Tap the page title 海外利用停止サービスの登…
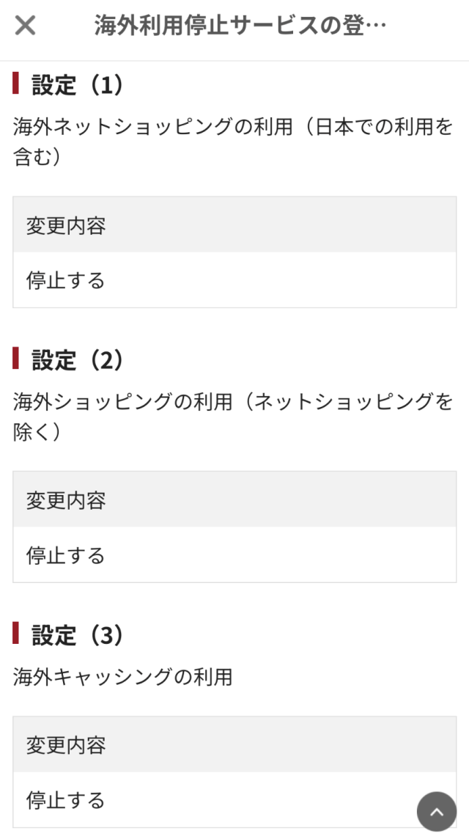Viewport: 469px width, 839px height. point(240,26)
